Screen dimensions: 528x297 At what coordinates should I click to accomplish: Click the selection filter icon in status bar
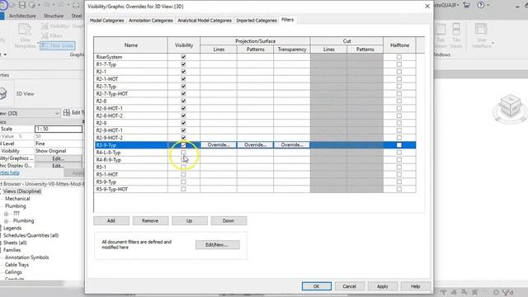pyautogui.click(x=507, y=293)
